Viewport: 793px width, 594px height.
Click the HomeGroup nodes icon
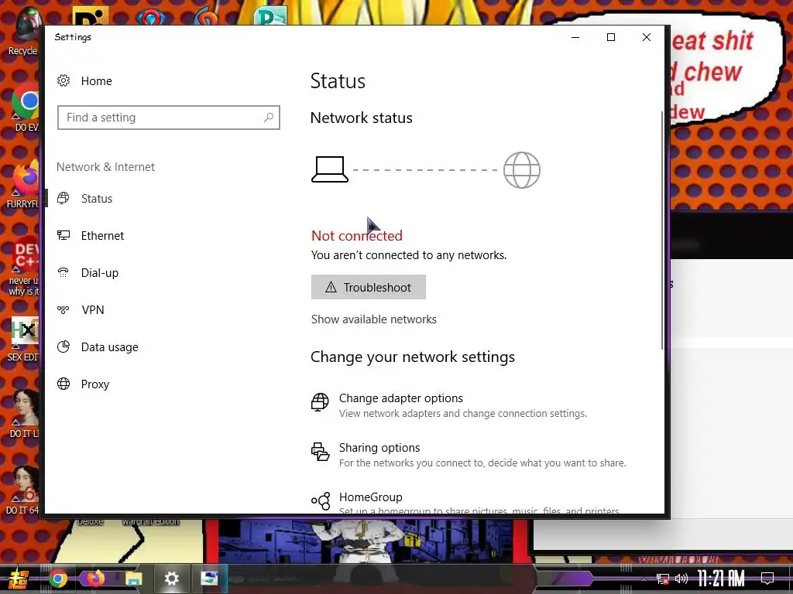click(x=321, y=501)
